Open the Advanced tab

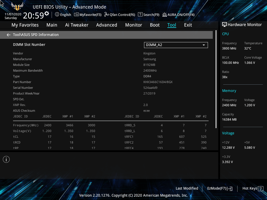[x=107, y=25]
